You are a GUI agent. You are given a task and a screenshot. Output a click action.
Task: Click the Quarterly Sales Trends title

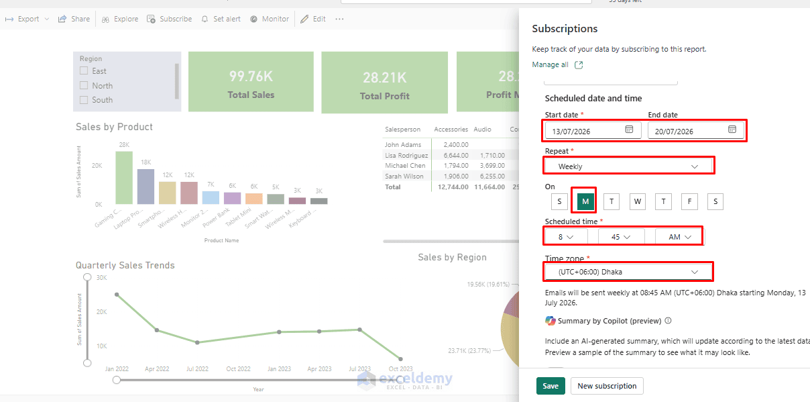coord(125,265)
